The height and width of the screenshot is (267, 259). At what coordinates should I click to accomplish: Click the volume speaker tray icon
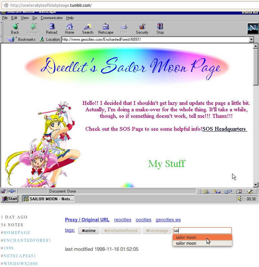pos(240,199)
